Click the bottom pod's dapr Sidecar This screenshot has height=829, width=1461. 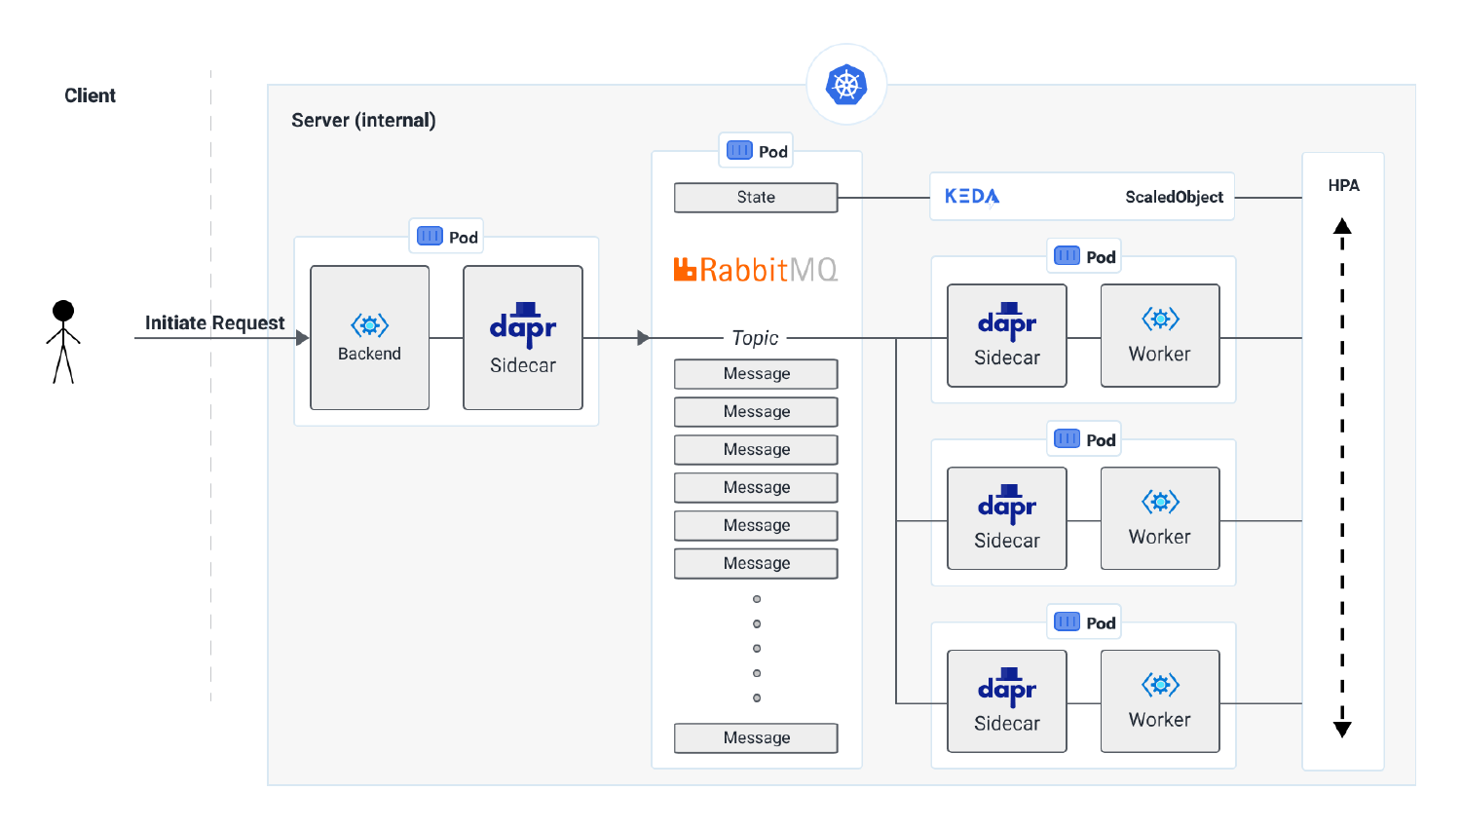pos(1007,701)
